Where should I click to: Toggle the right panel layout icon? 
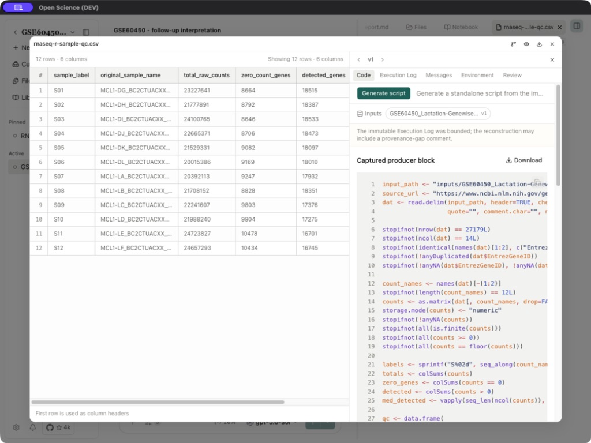pyautogui.click(x=577, y=26)
